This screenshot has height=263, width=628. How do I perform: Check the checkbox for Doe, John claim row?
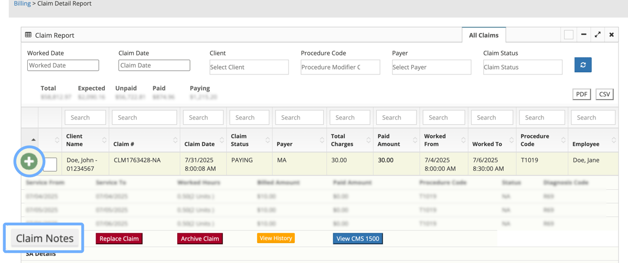tap(50, 165)
